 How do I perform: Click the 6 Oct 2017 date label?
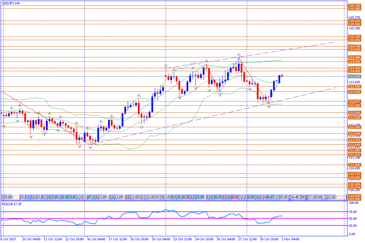(x=9, y=239)
